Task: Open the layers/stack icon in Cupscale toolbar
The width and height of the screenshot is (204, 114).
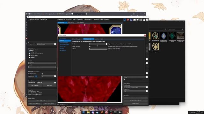Action: point(137,20)
